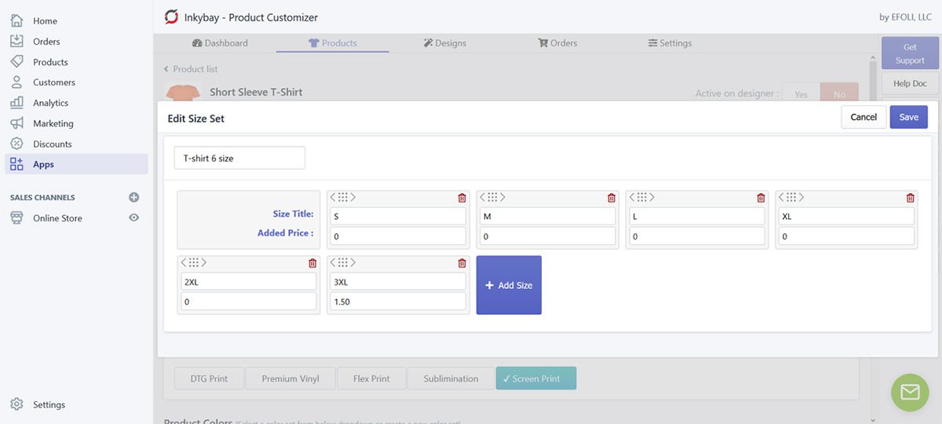The height and width of the screenshot is (424, 942).
Task: Move the XL size left with its arrow
Action: click(781, 197)
